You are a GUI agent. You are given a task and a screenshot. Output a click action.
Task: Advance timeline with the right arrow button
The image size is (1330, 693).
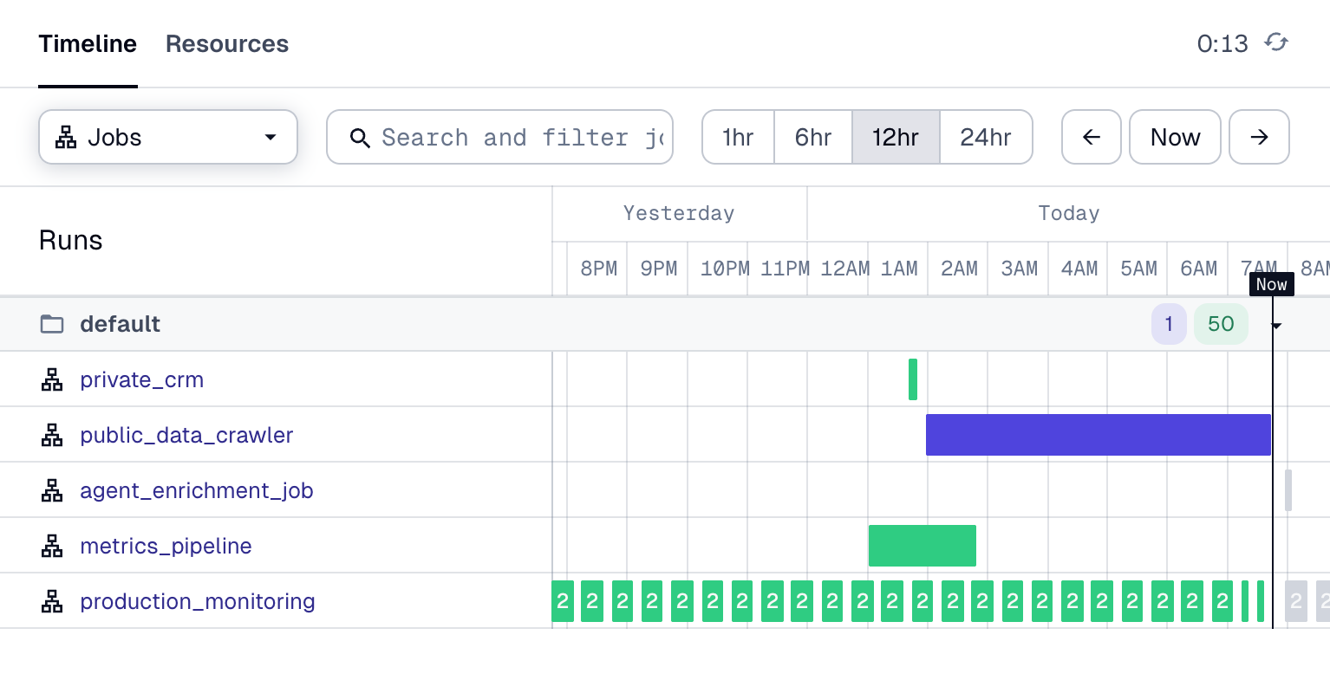tap(1259, 137)
